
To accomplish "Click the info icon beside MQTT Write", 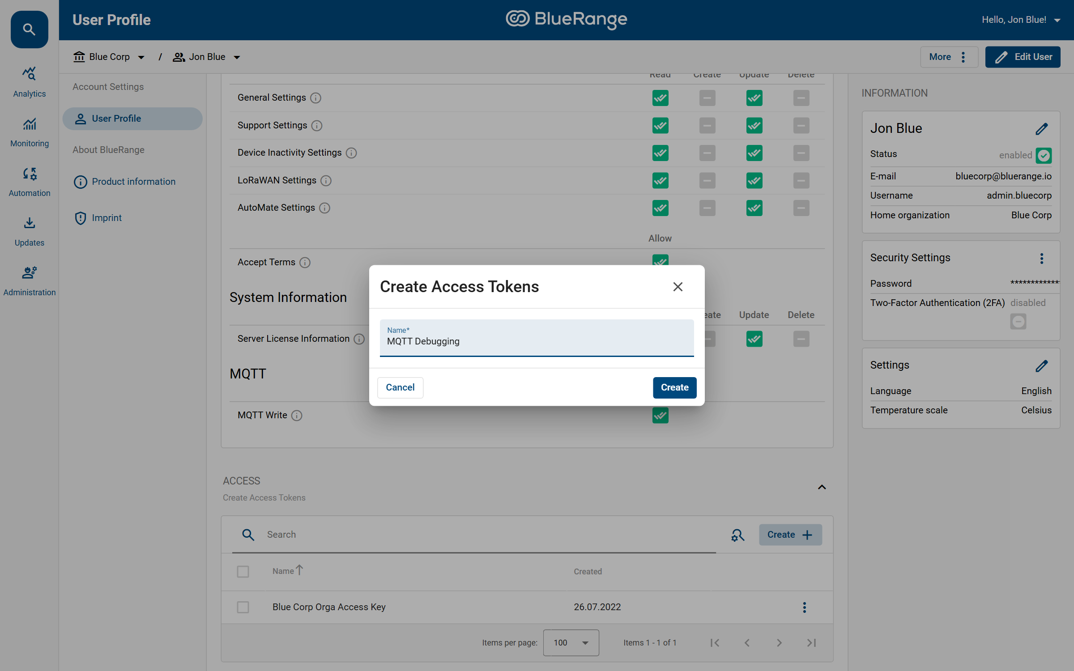I will pos(297,416).
